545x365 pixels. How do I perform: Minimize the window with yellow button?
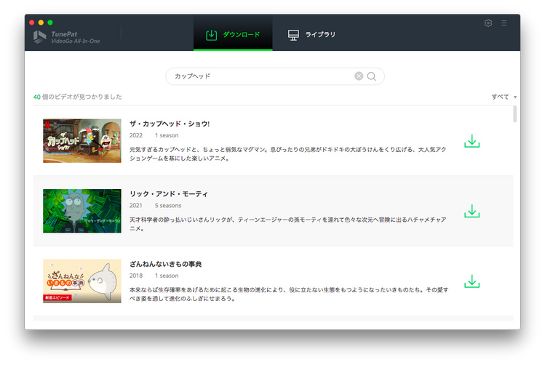point(41,23)
